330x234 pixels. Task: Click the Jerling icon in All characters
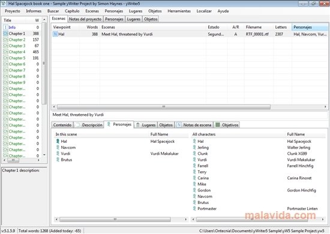(x=194, y=148)
